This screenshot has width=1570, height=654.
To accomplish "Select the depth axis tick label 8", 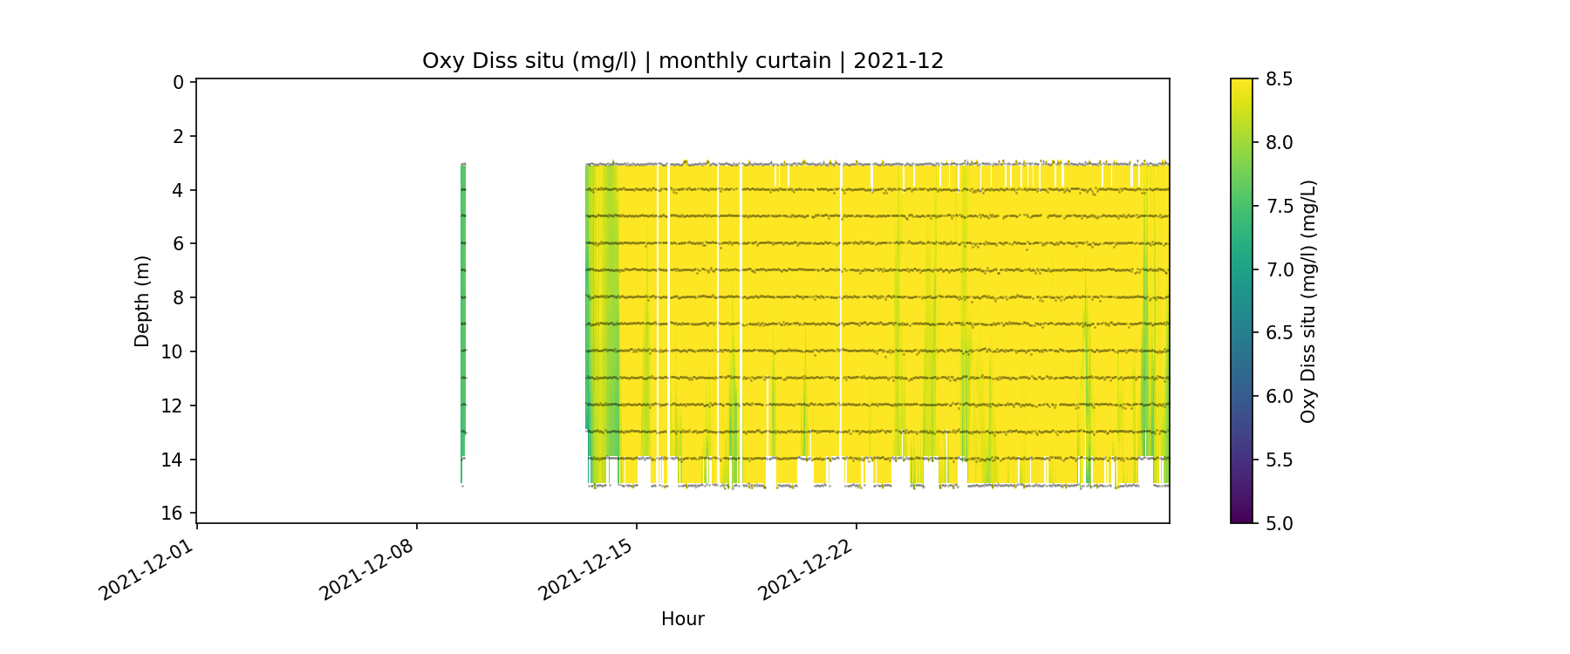I will point(179,298).
